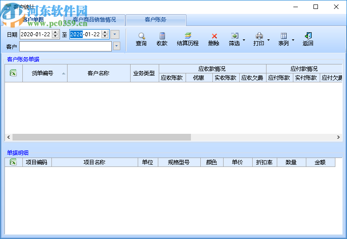
Task: Switch to the 客户单据 tab
Action: (x=33, y=20)
